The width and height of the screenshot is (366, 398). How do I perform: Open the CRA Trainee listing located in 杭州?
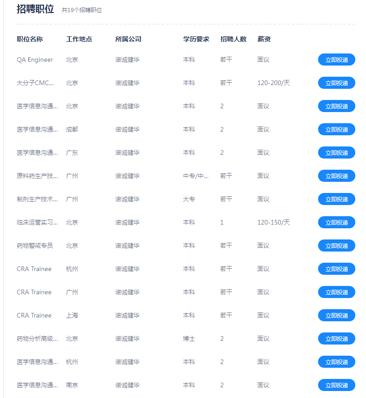click(x=34, y=269)
